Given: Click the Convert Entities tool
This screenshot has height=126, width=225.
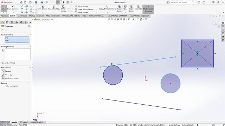Looking at the screenshot, I should (54, 8).
